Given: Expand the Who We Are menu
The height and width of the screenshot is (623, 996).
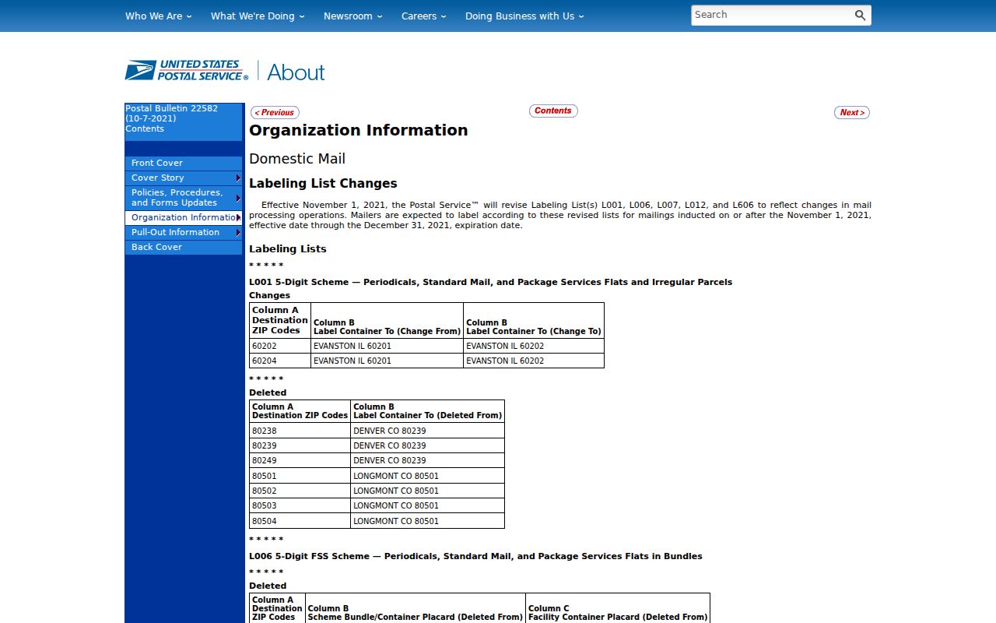Looking at the screenshot, I should pyautogui.click(x=158, y=16).
